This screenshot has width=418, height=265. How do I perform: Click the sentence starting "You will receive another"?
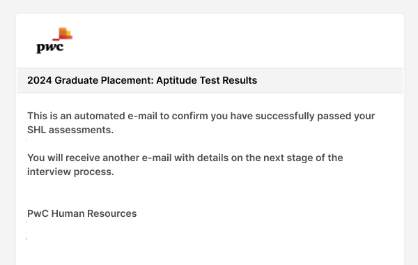pos(185,165)
